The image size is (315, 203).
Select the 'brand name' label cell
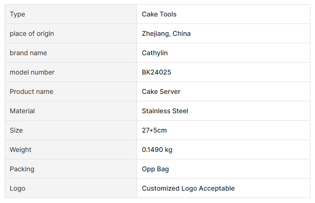pyautogui.click(x=28, y=53)
